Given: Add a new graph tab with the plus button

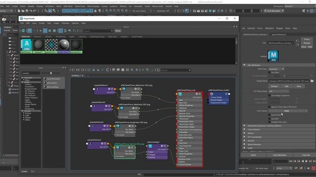Looking at the screenshot, I should click(88, 75).
